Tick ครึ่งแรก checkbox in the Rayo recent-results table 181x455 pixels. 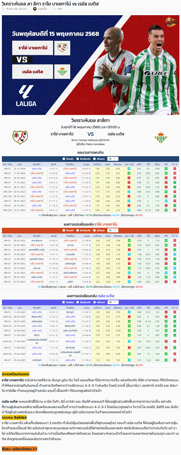coord(95,230)
